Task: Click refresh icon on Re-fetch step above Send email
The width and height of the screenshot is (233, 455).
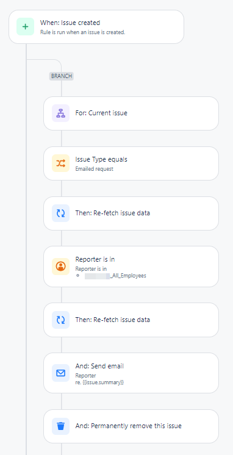Action: click(x=60, y=320)
